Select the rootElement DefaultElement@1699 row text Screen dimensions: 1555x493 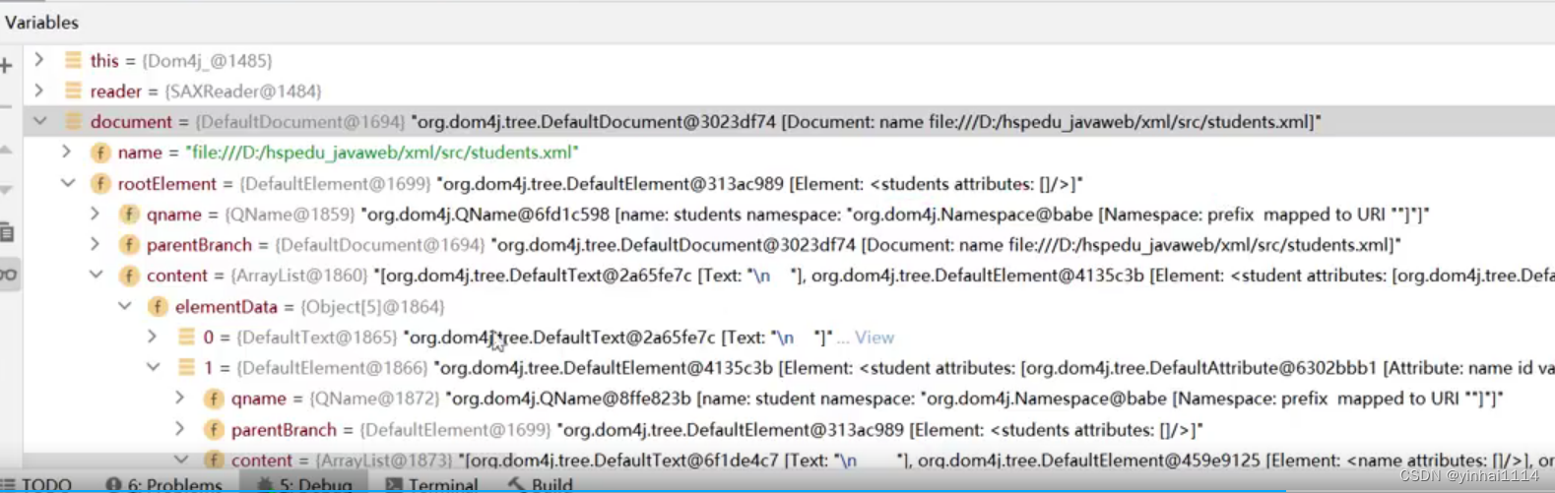600,184
